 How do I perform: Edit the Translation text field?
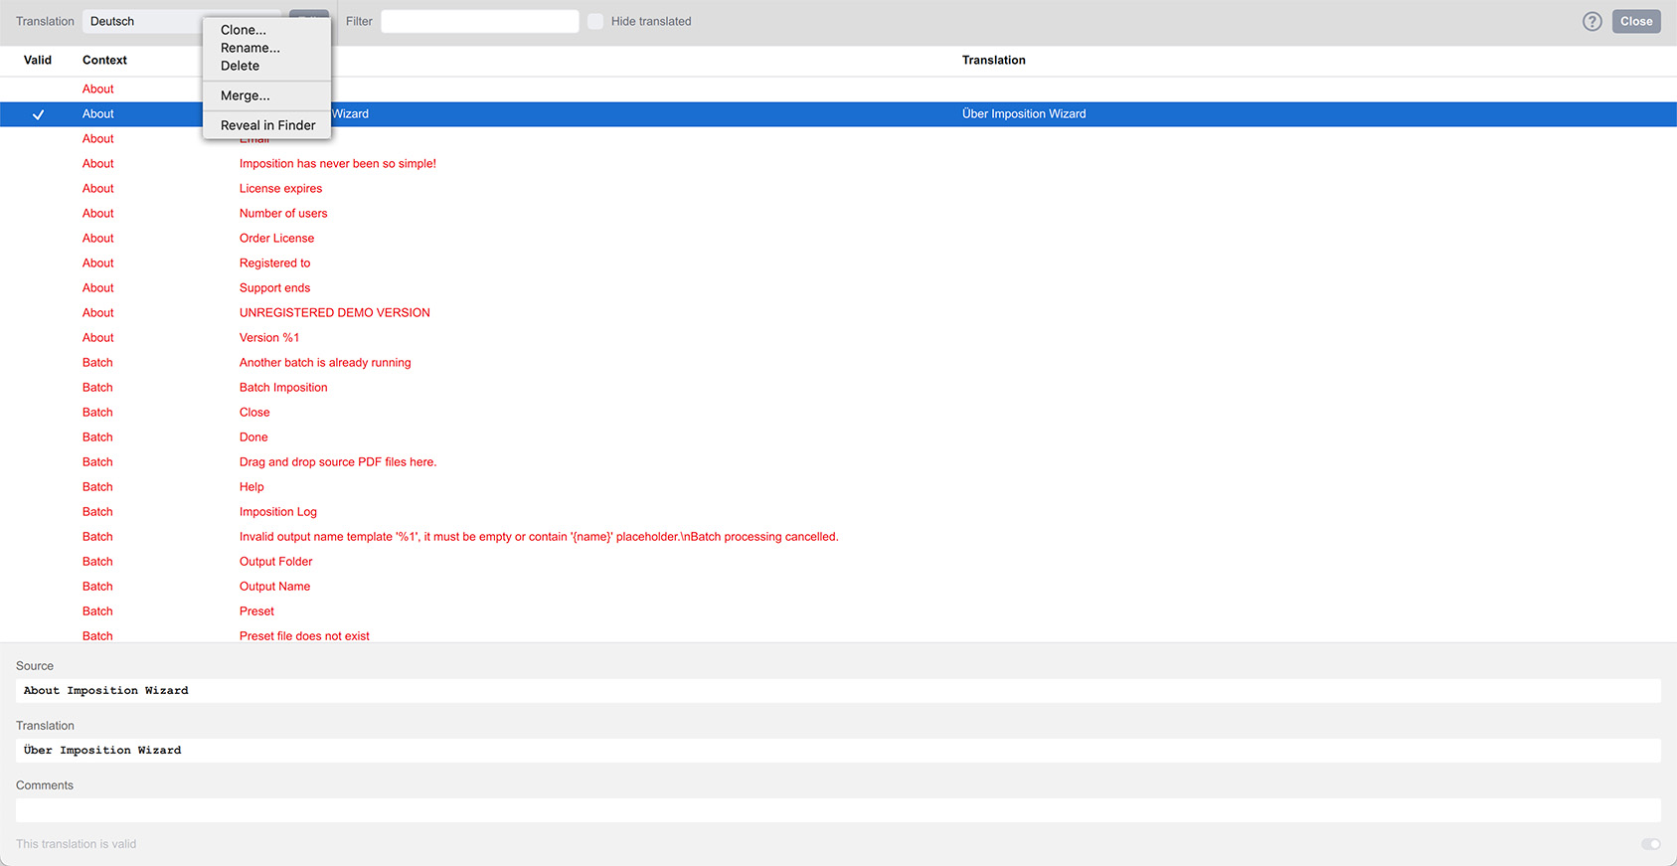coord(838,750)
